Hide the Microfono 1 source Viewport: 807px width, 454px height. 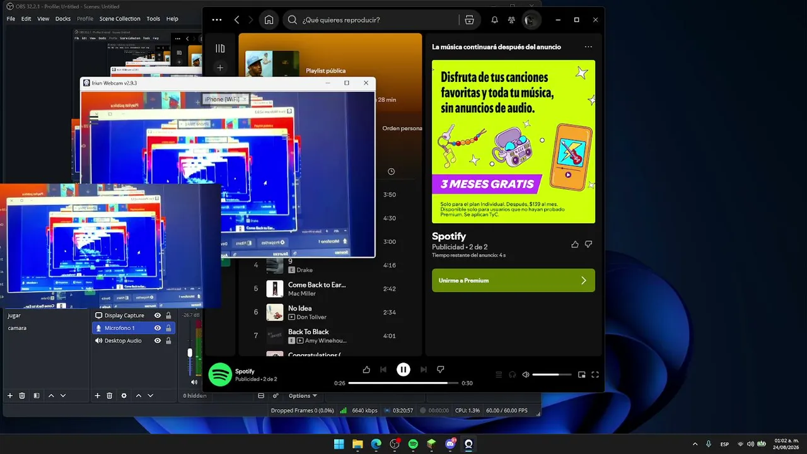(x=158, y=328)
